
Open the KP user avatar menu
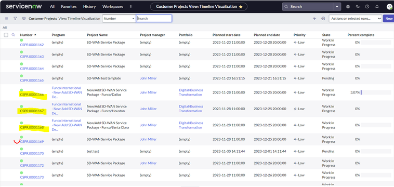[x=389, y=7]
